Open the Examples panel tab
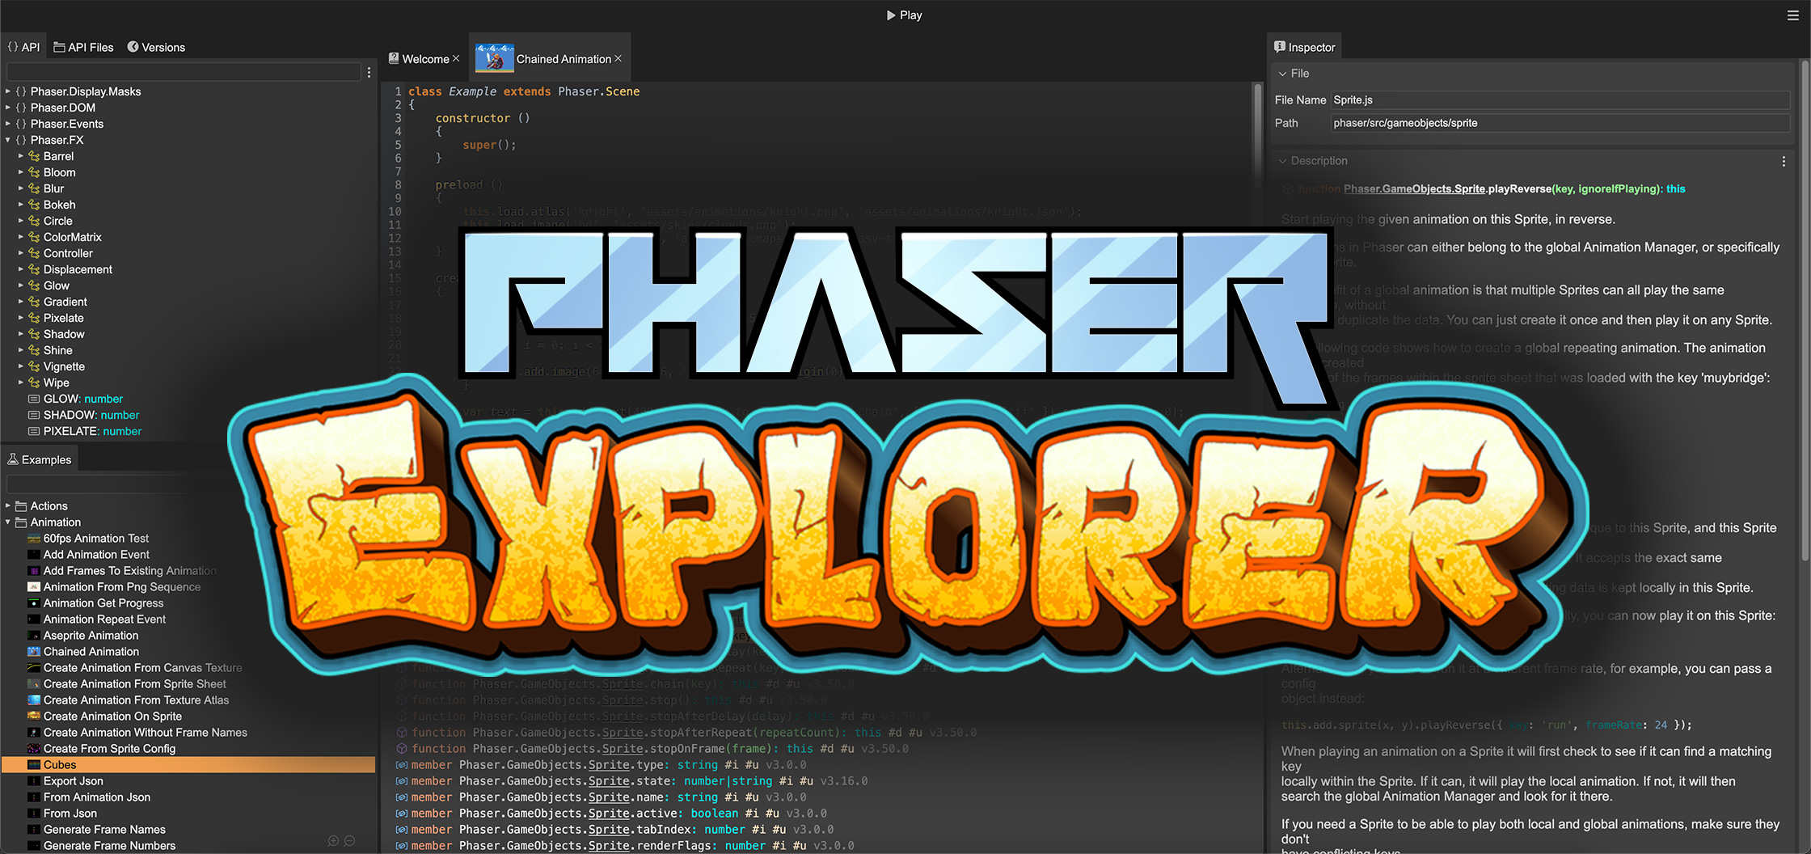 tap(40, 459)
